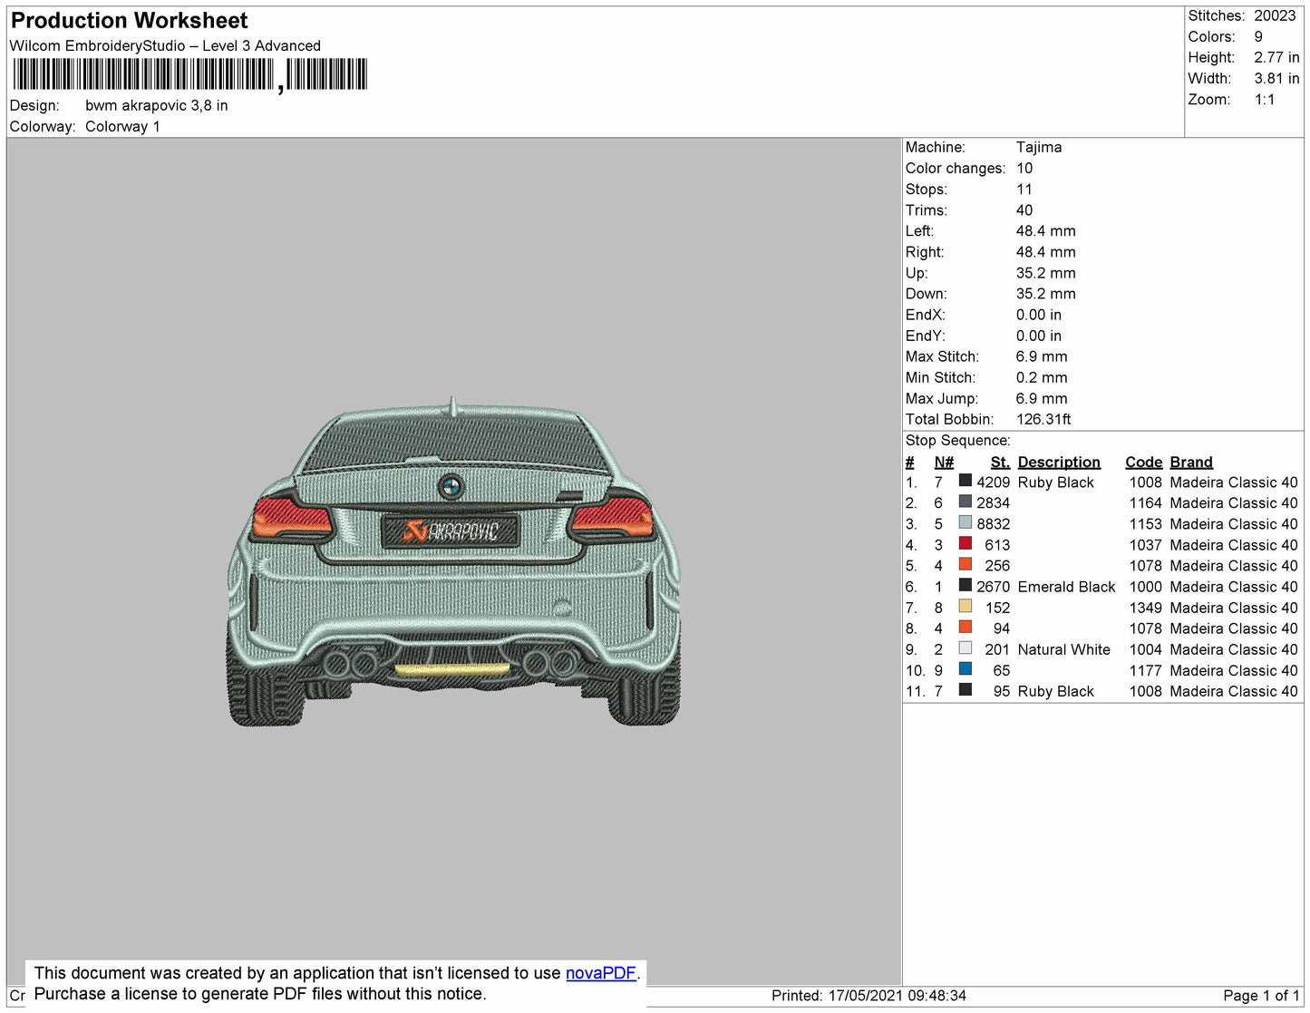Click the 'Natural White' description
The height and width of the screenshot is (1013, 1310).
(1063, 649)
